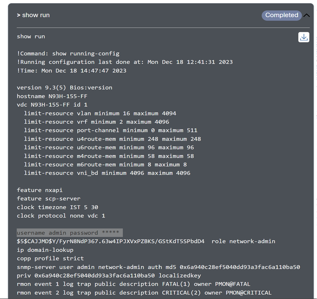Click the ip domain-lookup line
The width and height of the screenshot is (317, 299).
(45, 250)
